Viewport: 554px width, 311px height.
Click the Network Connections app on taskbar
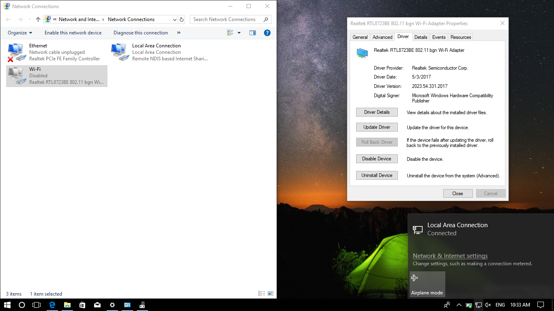point(127,305)
